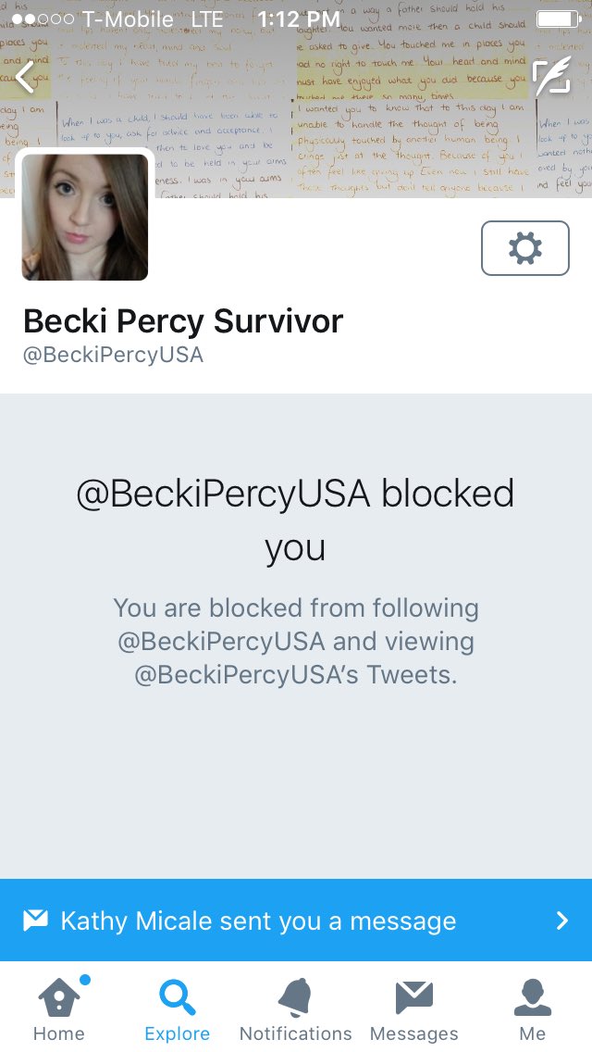Open the compose tweet quill icon

552,77
